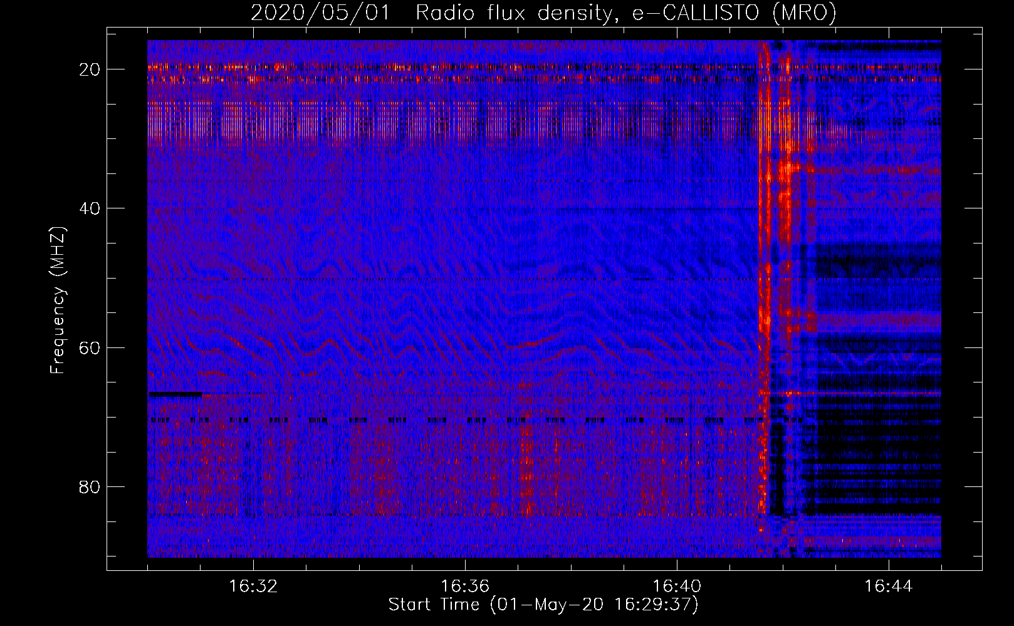This screenshot has height=626, width=1014.
Task: Click the 'Start Time (01-May-20 16:29:37)' label
Action: click(543, 605)
